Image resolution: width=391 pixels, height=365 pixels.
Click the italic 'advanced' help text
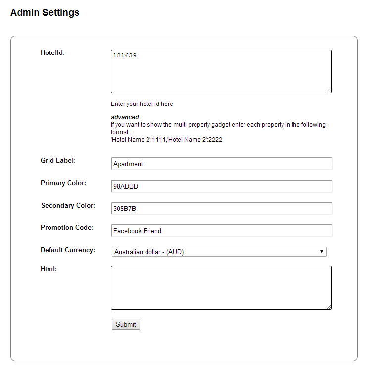click(x=125, y=117)
